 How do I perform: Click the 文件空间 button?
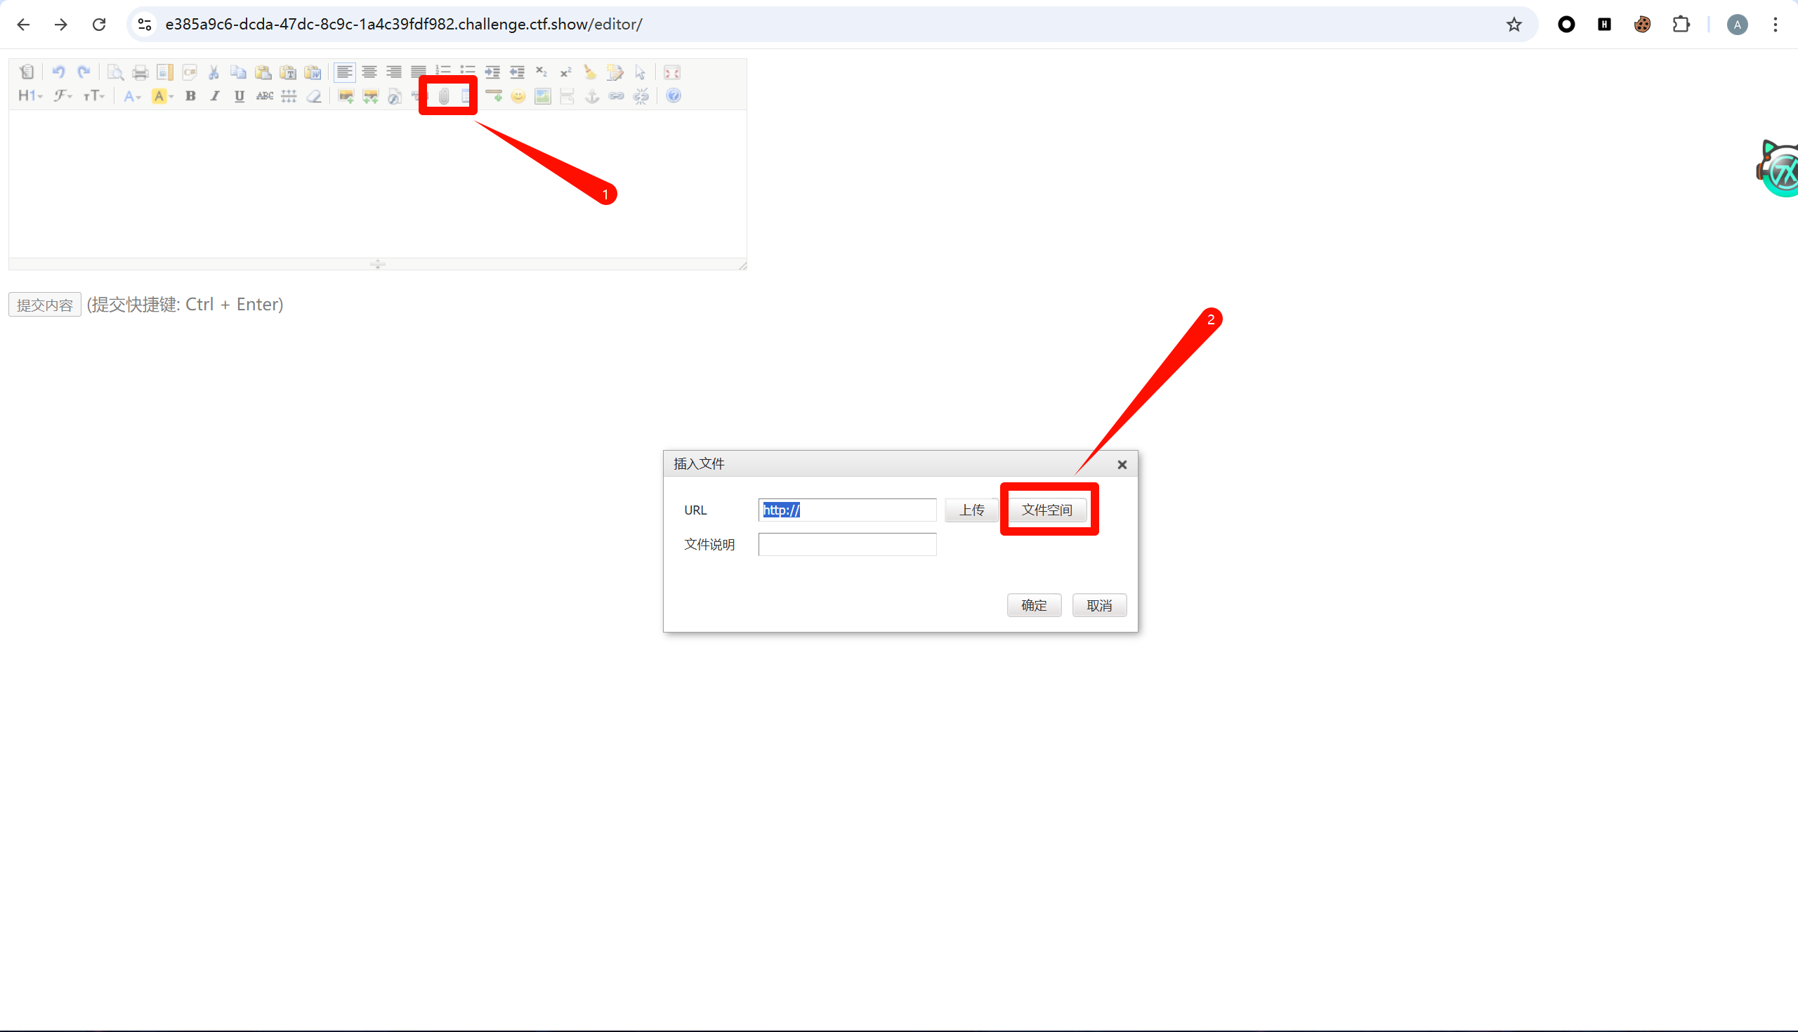(1046, 510)
